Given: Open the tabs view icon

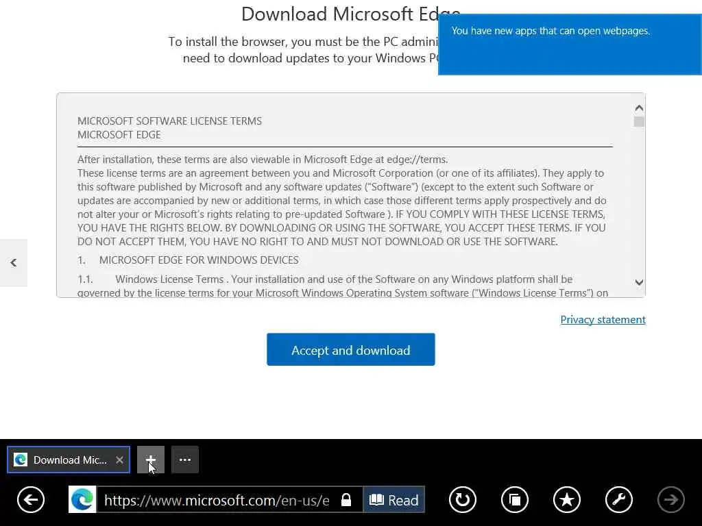Looking at the screenshot, I should (x=515, y=499).
